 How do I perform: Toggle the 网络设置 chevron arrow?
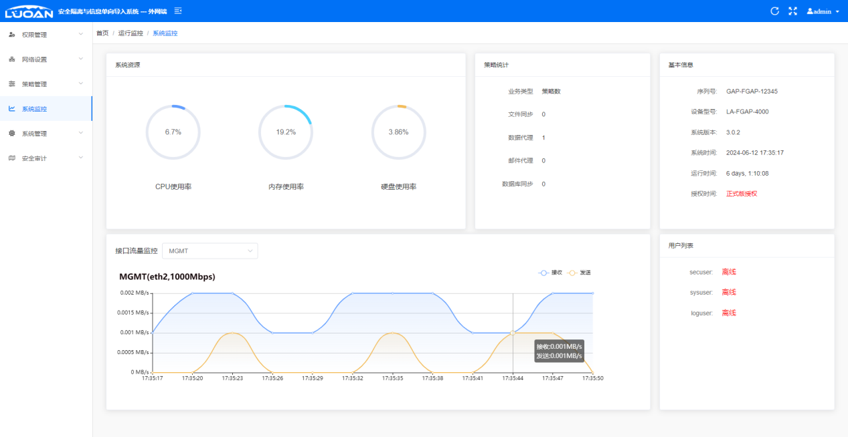tap(81, 59)
